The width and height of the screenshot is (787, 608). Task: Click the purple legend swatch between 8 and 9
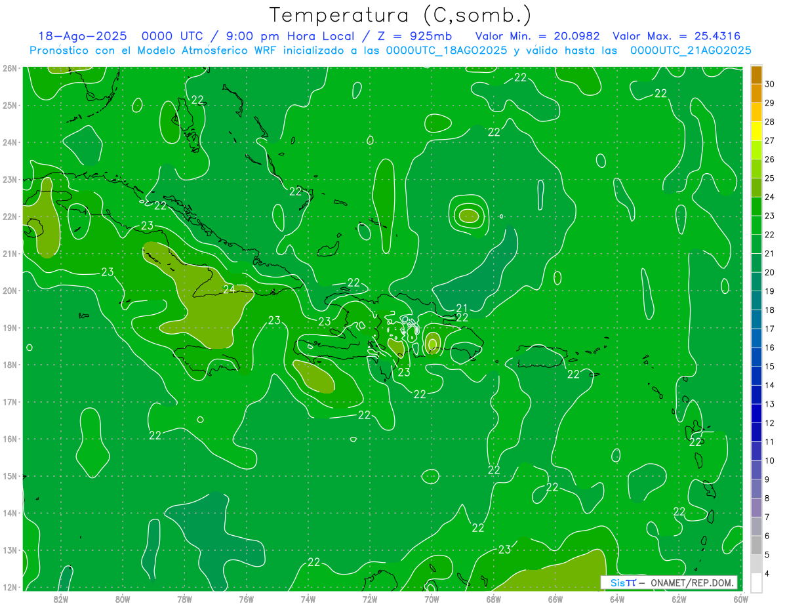pyautogui.click(x=756, y=489)
